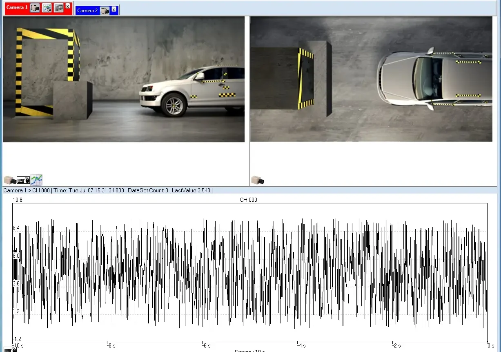Click the line graph icon below the side-view video
This screenshot has width=501, height=352.
click(37, 180)
